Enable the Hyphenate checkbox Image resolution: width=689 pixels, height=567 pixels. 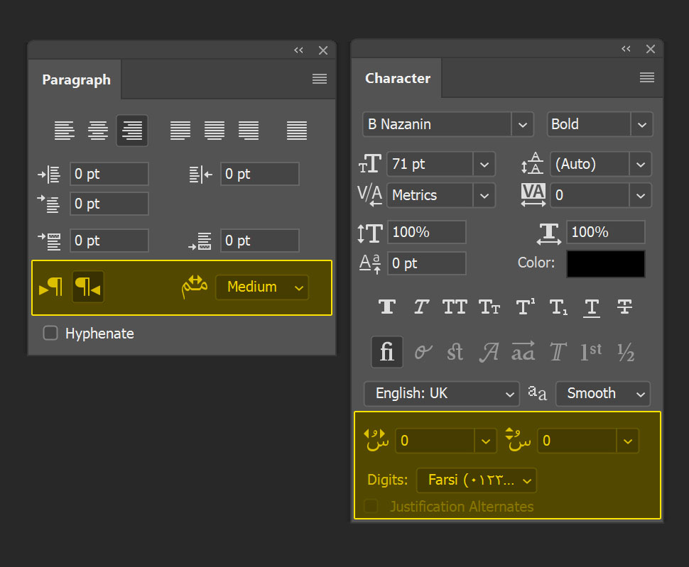click(50, 333)
